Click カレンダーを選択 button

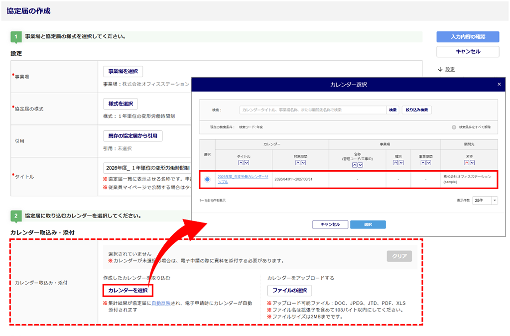pos(127,290)
